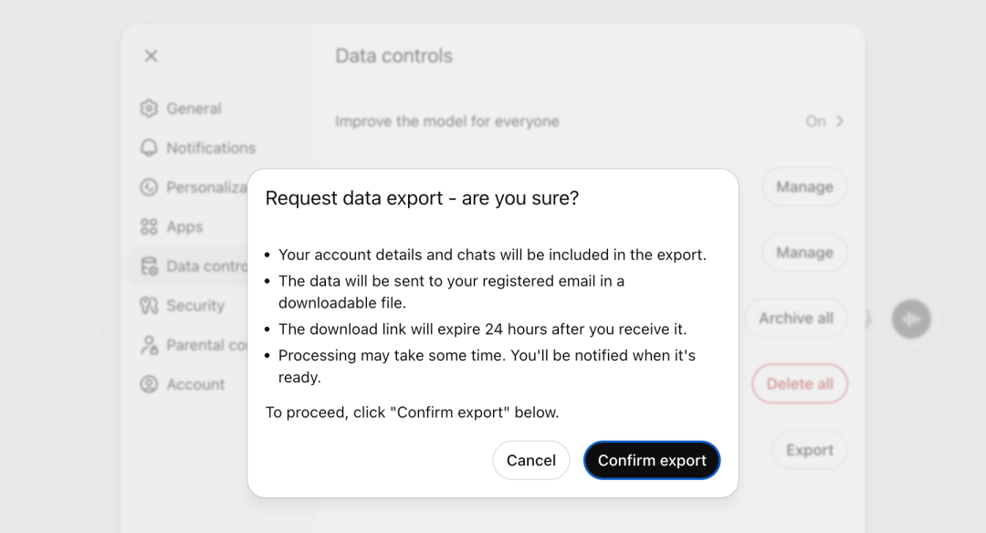Click the Notifications bell icon
Screen dimensions: 986x533
(149, 148)
